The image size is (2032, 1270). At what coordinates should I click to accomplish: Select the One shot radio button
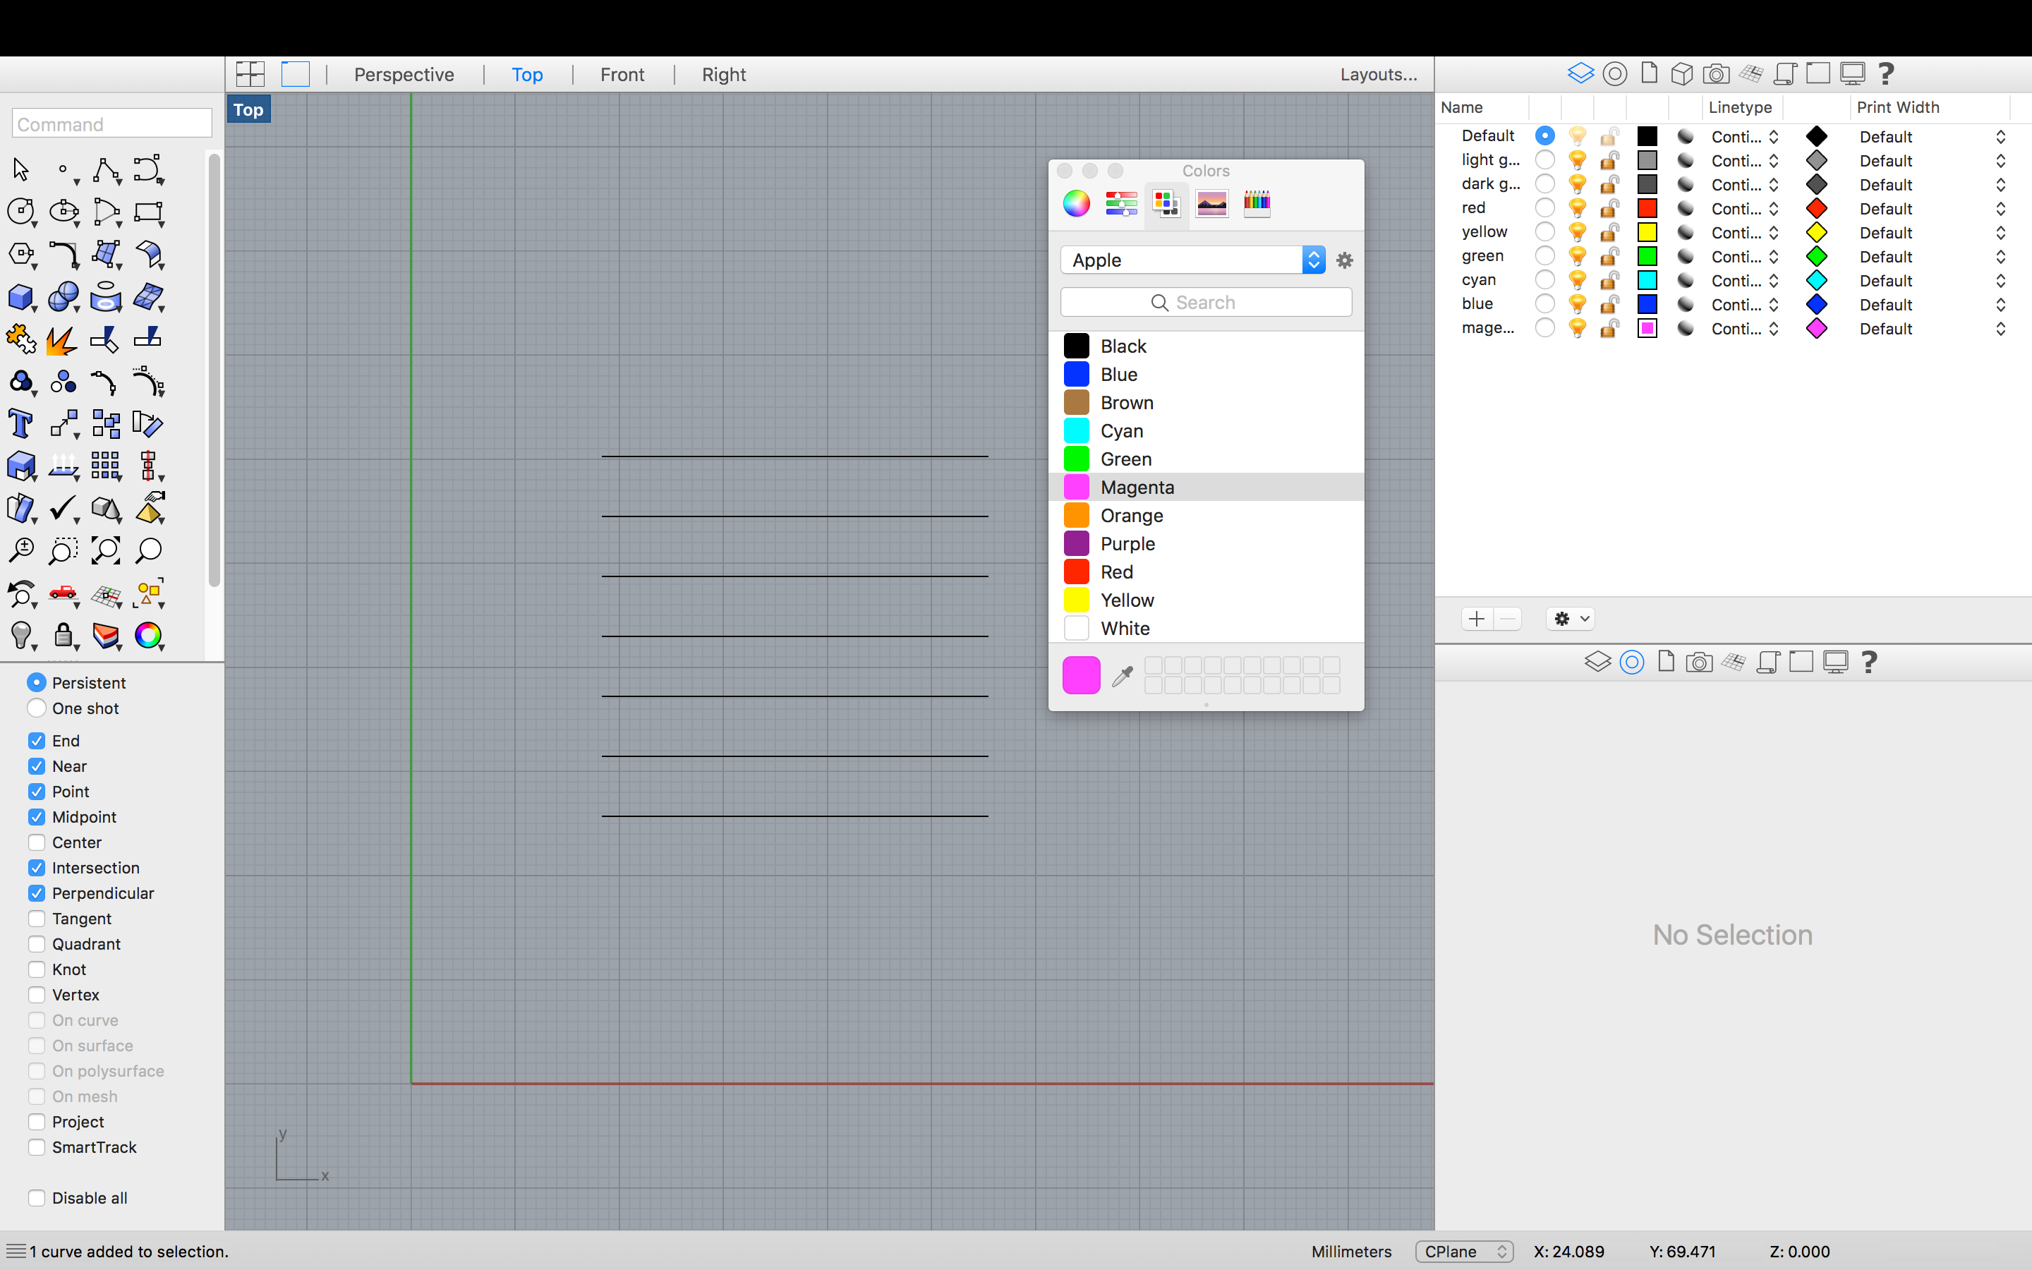click(x=37, y=708)
